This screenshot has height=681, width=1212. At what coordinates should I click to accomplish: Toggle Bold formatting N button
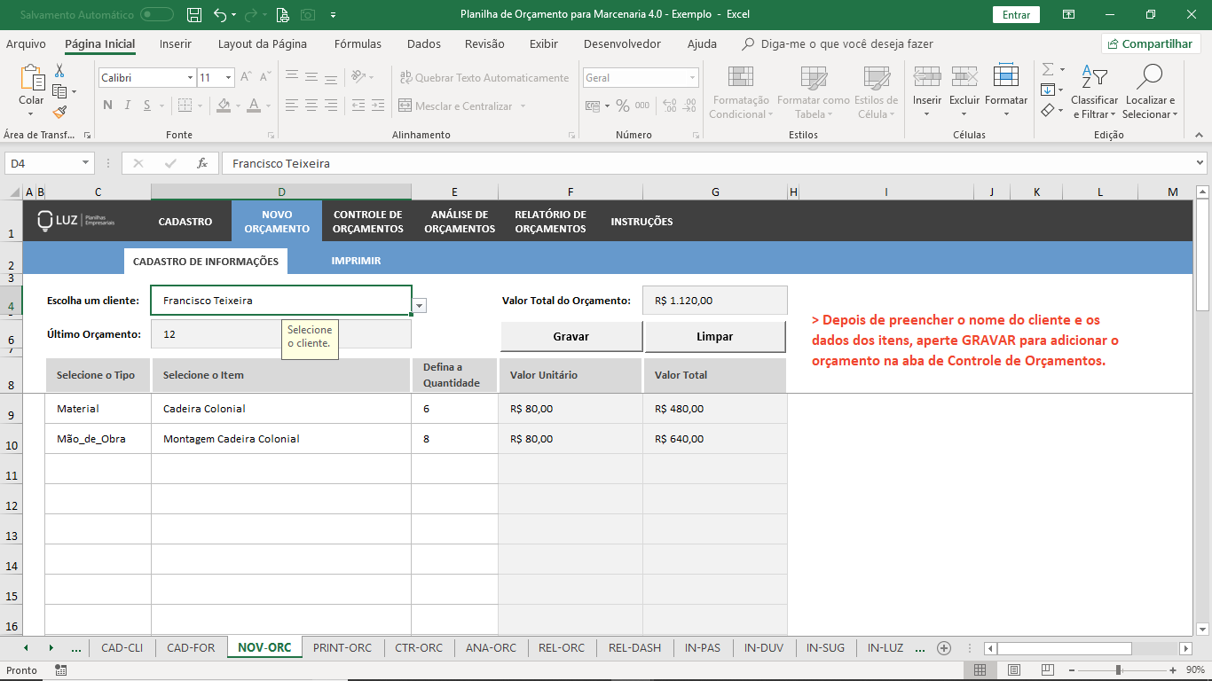(107, 106)
